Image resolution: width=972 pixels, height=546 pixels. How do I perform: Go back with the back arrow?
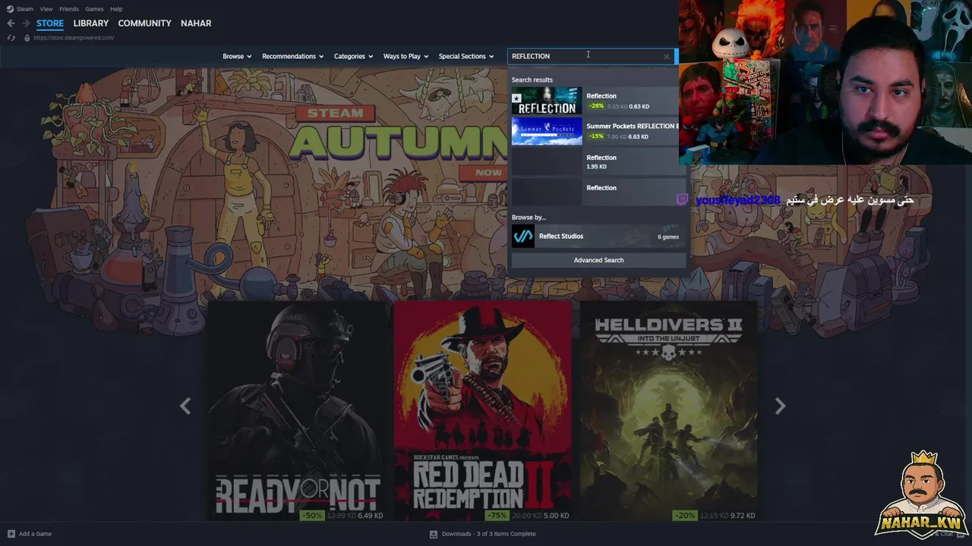[x=11, y=24]
